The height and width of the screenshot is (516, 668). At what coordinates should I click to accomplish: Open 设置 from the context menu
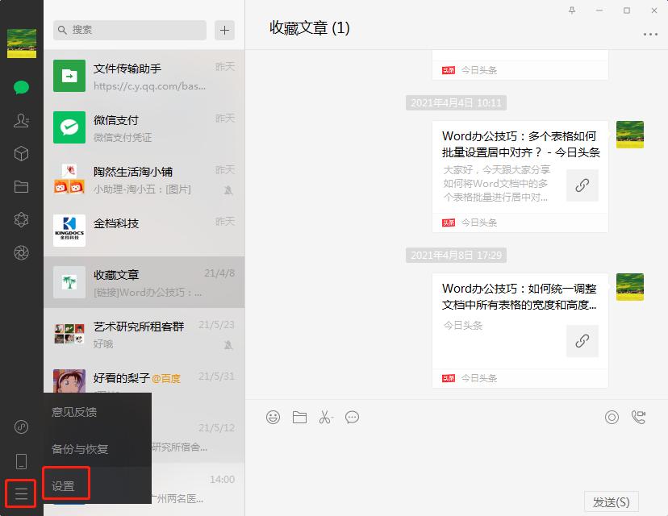[66, 485]
